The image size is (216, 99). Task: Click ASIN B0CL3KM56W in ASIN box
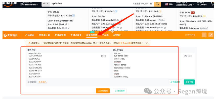click(x=35, y=56)
